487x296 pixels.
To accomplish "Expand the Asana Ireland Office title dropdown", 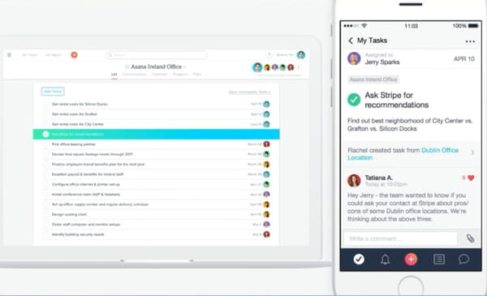I will click(184, 66).
